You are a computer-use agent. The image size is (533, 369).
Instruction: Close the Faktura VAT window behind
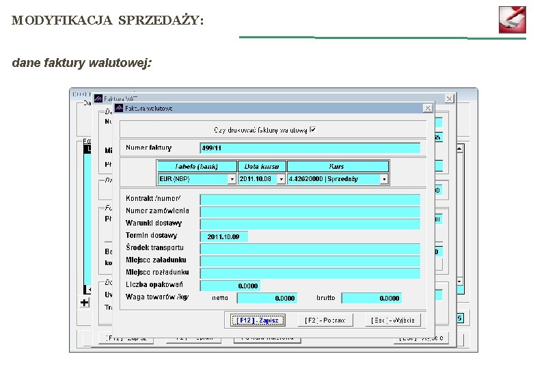click(x=449, y=98)
